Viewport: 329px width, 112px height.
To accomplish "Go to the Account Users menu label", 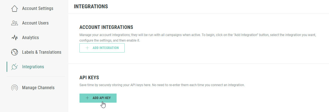I will [35, 23].
